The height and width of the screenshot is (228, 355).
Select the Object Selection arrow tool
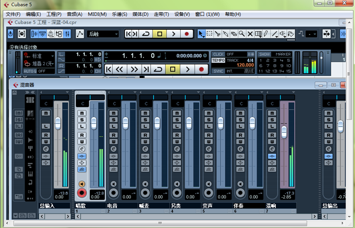201,34
